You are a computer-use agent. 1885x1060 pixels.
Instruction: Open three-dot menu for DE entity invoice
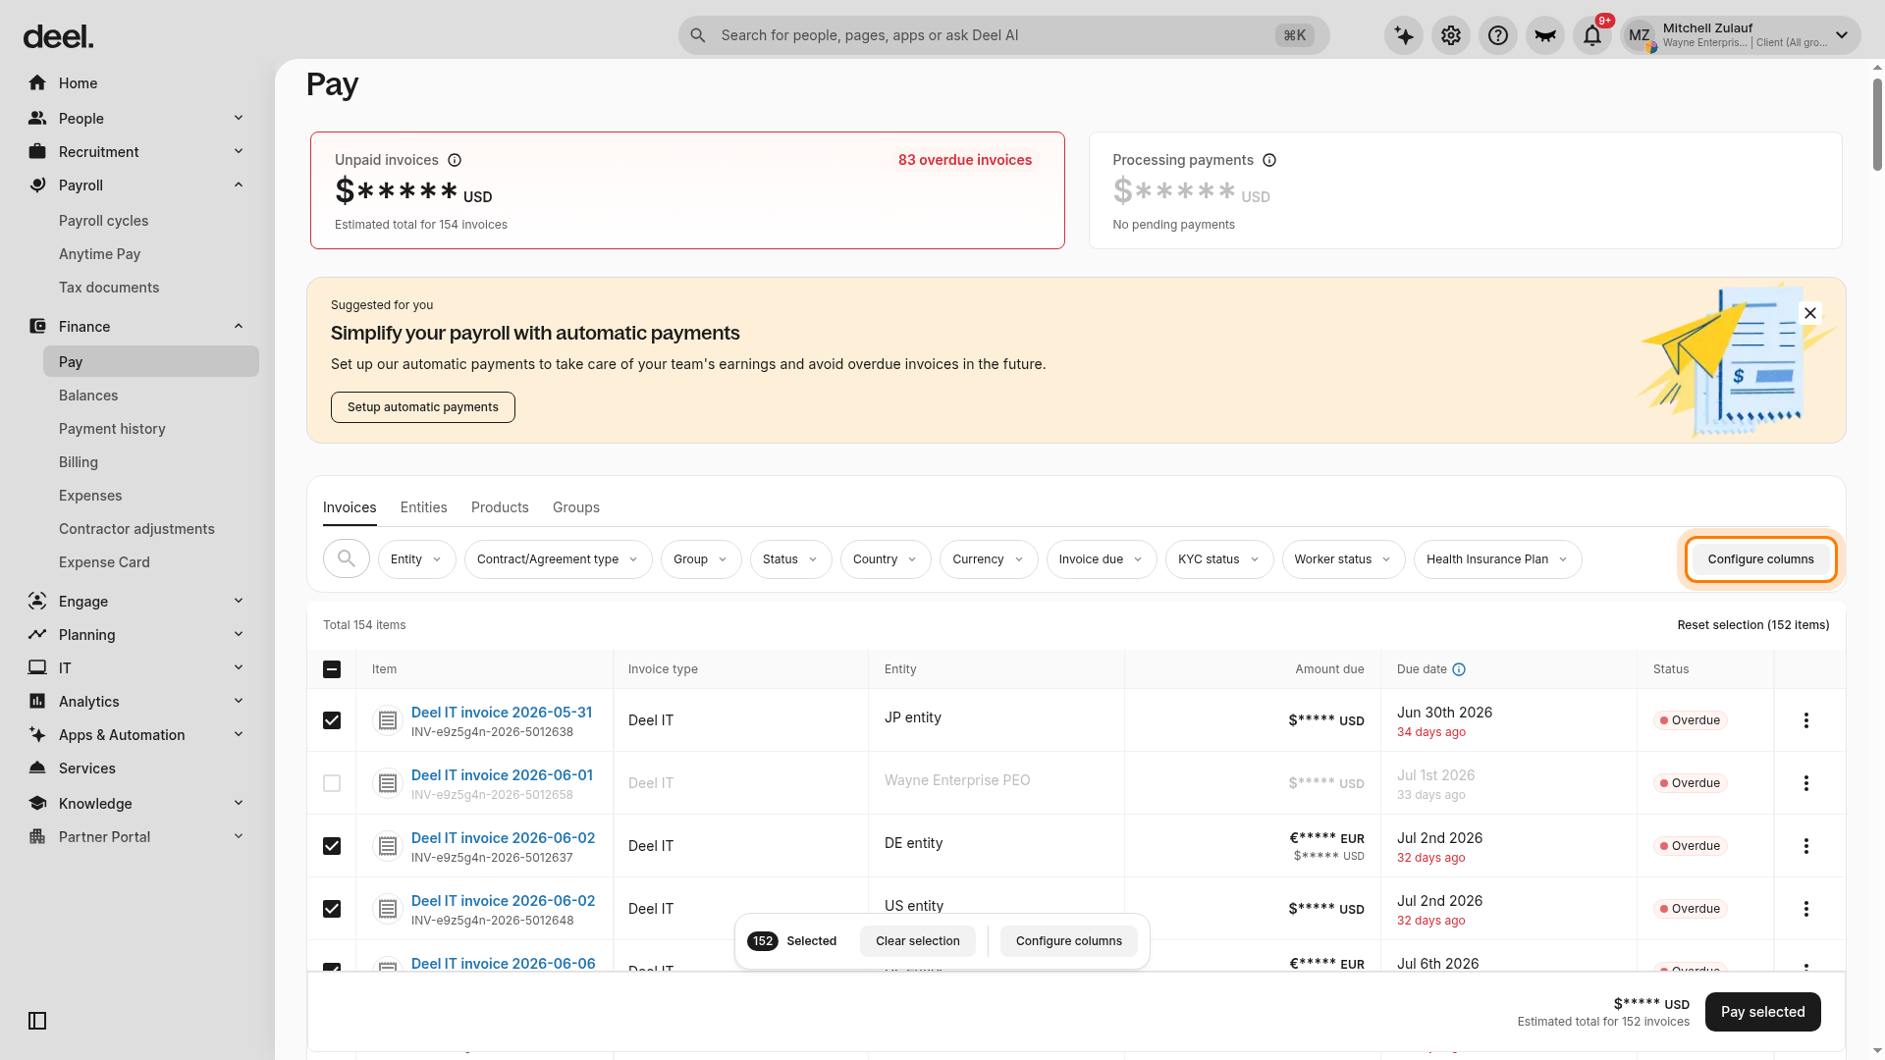(x=1806, y=846)
